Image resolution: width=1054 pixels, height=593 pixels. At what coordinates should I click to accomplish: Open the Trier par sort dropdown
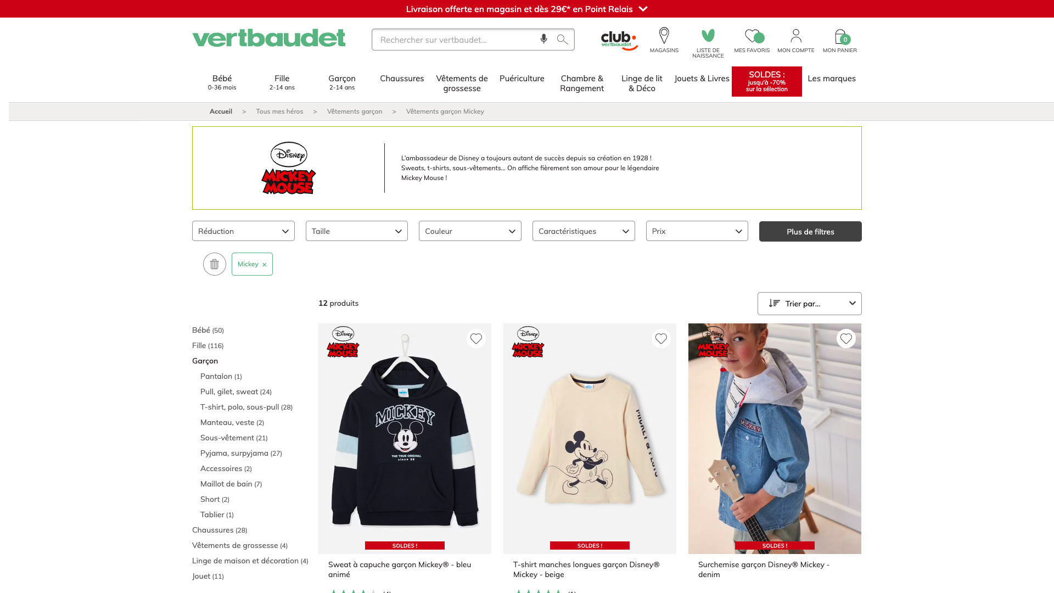(x=810, y=304)
